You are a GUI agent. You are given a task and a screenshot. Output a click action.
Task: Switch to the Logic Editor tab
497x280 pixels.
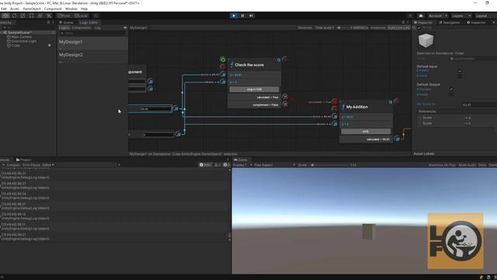(x=89, y=23)
